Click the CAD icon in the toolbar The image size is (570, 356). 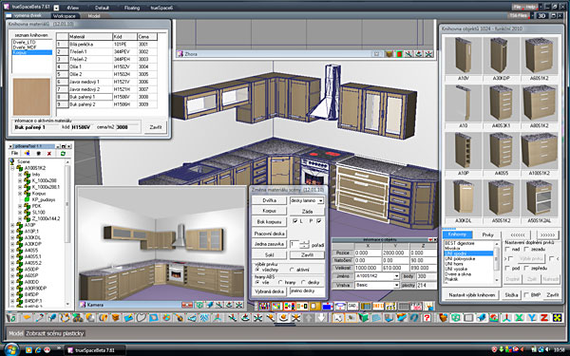[352, 307]
